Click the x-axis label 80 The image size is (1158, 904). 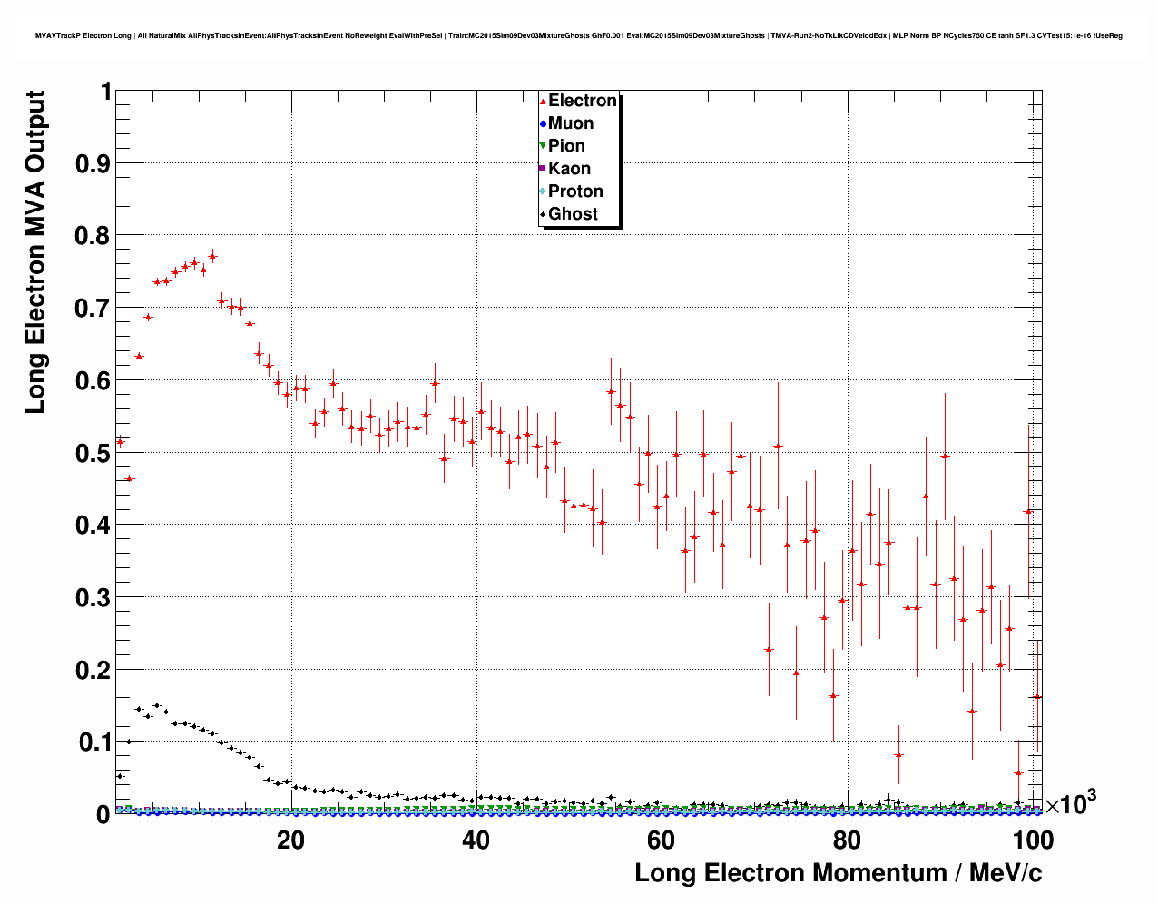846,840
